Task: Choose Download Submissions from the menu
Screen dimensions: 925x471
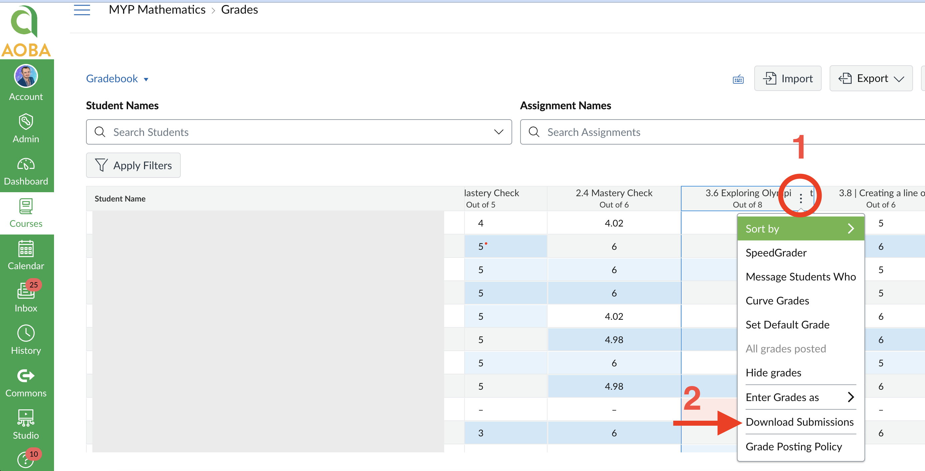Action: click(x=800, y=422)
